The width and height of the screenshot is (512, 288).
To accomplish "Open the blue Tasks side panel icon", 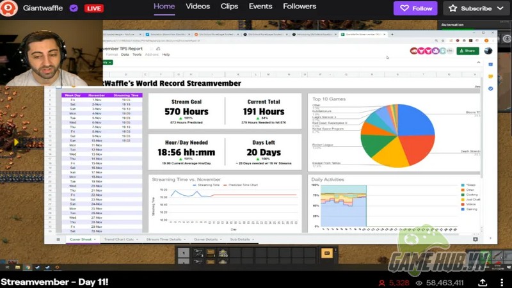I will click(x=490, y=88).
